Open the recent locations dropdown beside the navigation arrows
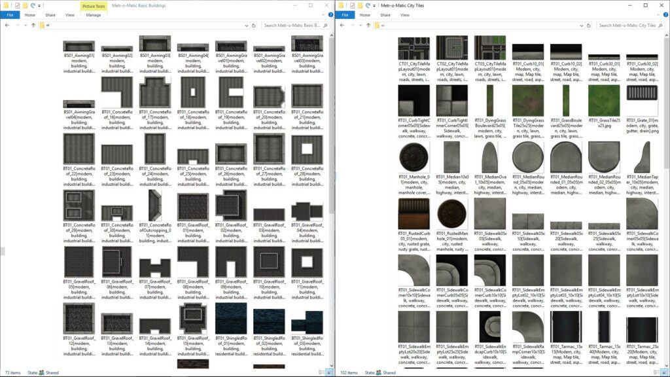670x377 pixels. click(26, 25)
